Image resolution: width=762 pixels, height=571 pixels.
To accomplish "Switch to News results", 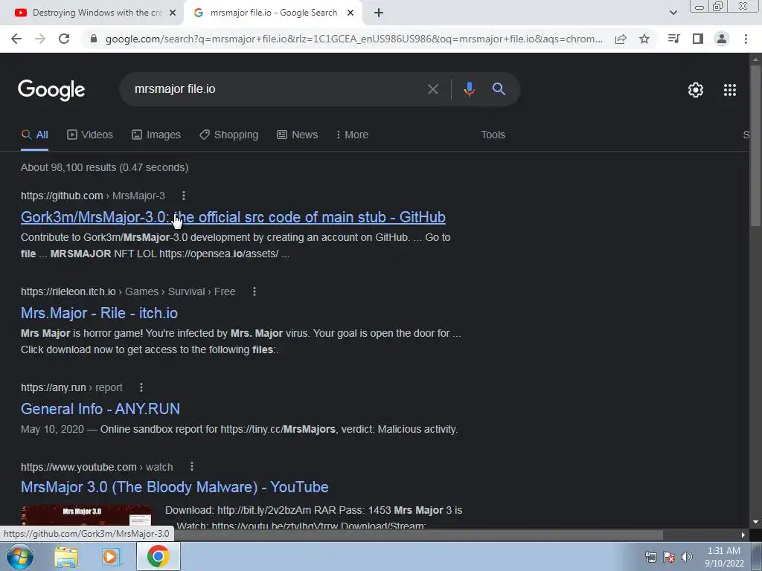I will [298, 135].
